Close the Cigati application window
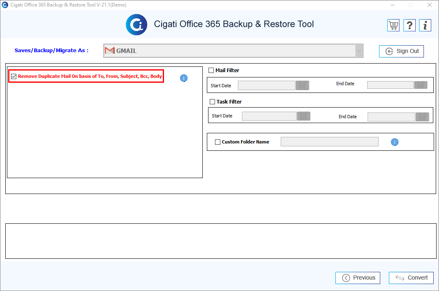Image resolution: width=439 pixels, height=291 pixels. coord(430,5)
